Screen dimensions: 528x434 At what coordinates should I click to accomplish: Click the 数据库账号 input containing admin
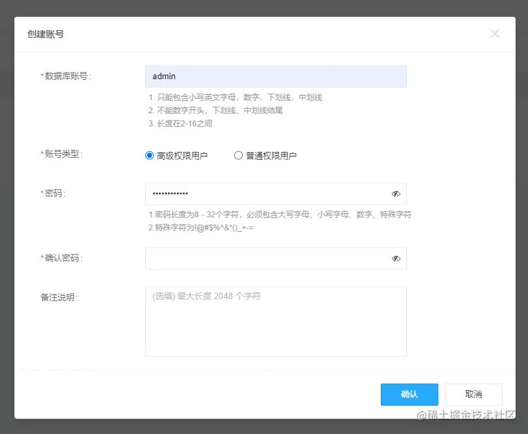tap(276, 77)
